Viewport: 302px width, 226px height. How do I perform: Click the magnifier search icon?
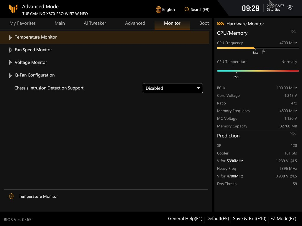click(187, 9)
